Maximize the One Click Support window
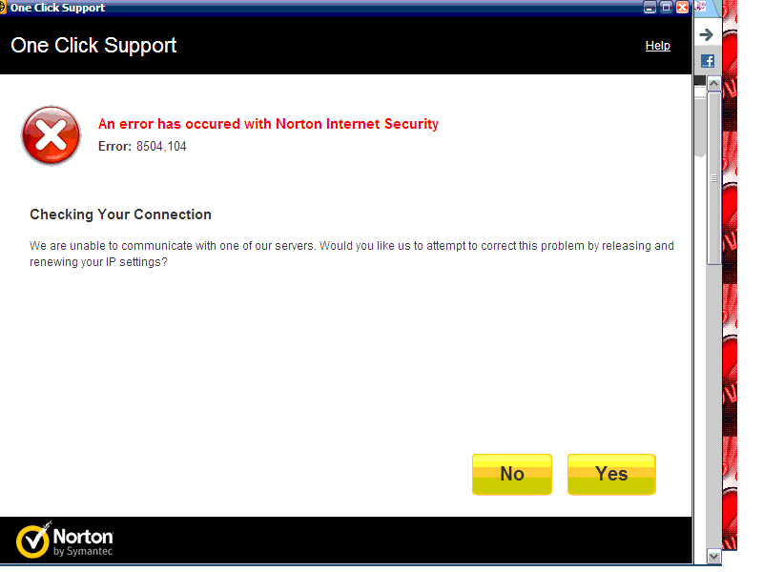Viewport: 763px width, 572px height. (x=667, y=8)
